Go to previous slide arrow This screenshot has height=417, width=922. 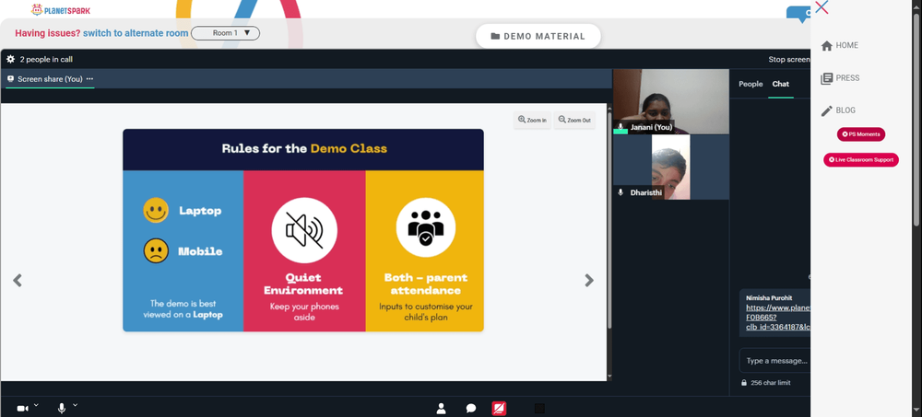(18, 280)
